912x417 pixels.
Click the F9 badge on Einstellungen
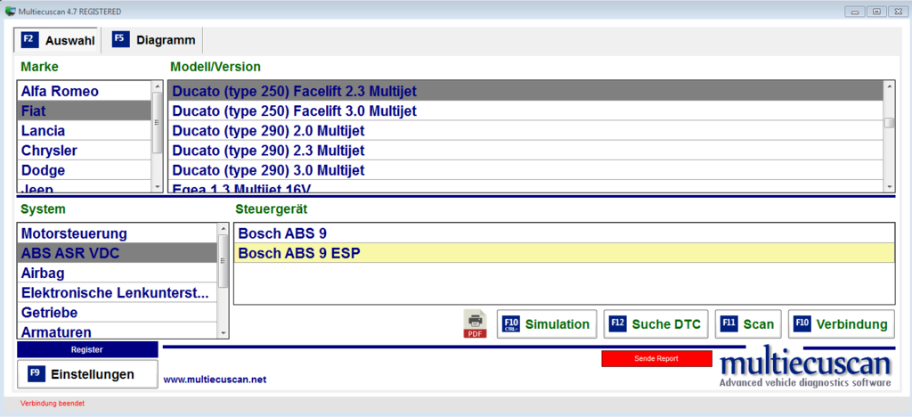36,374
